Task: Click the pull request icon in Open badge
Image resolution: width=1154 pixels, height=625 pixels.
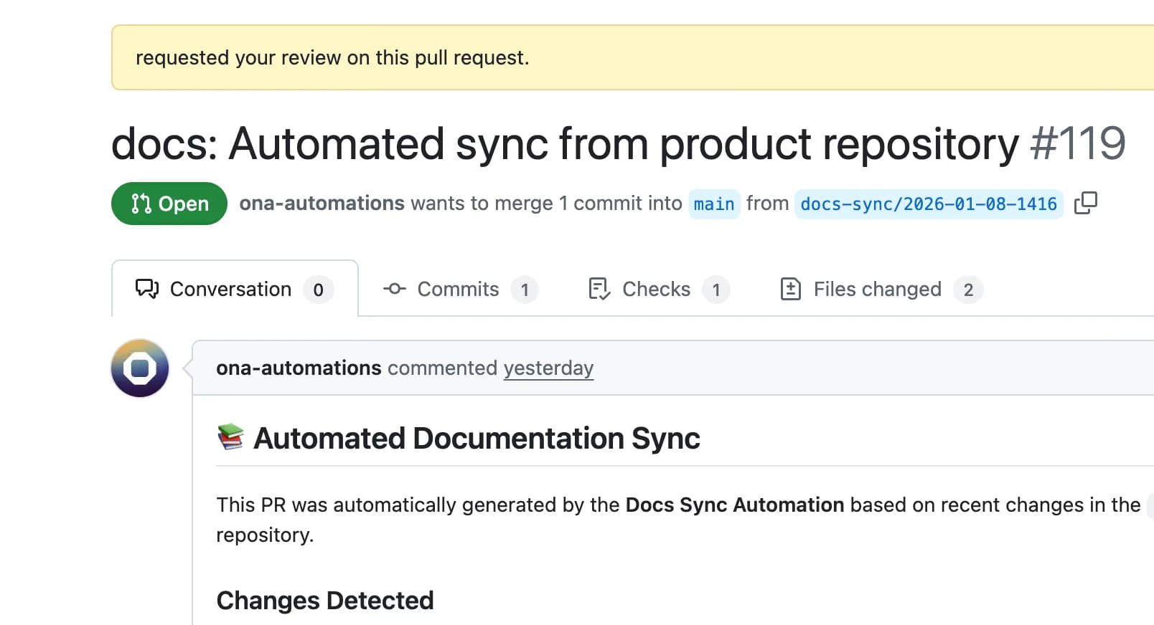Action: coord(141,204)
